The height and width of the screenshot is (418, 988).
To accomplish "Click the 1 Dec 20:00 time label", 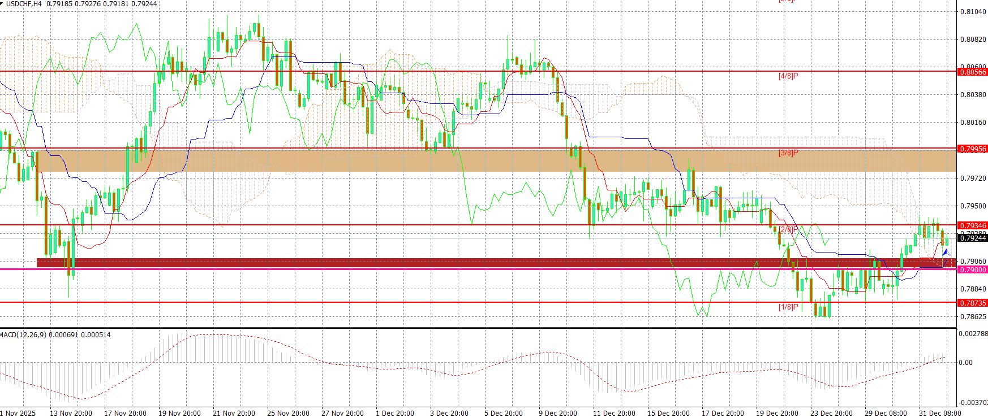I will pos(395,413).
